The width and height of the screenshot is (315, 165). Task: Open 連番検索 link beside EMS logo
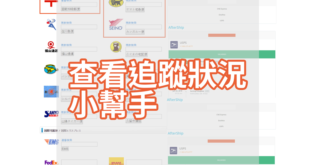[67, 140]
